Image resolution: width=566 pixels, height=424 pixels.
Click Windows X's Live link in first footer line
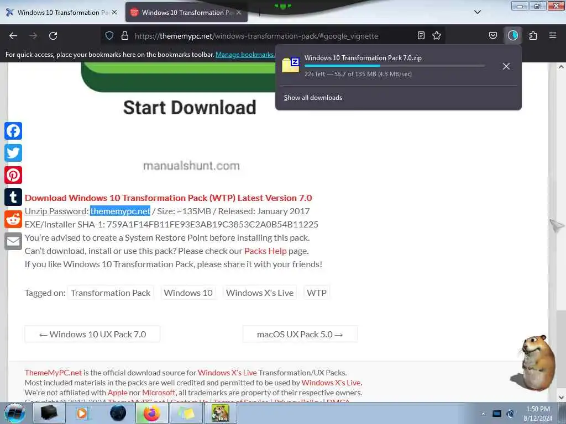227,373
